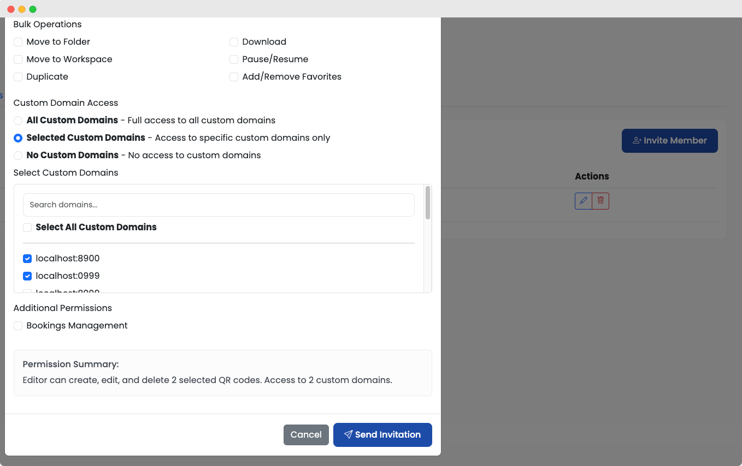Uncheck the localhost:0999 domain

(x=27, y=276)
